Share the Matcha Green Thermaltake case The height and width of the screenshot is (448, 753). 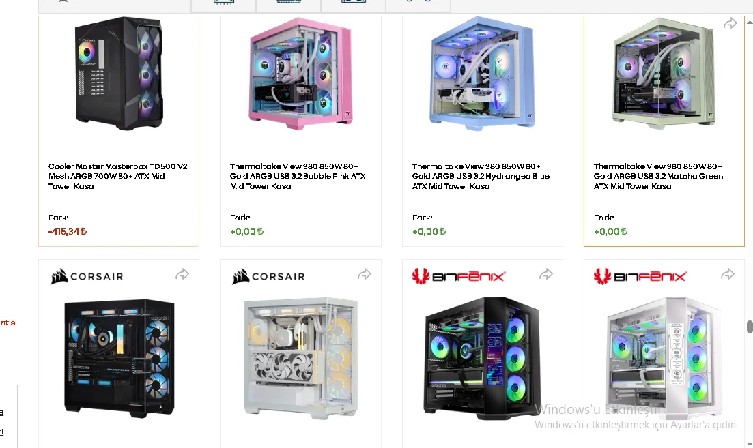click(730, 23)
